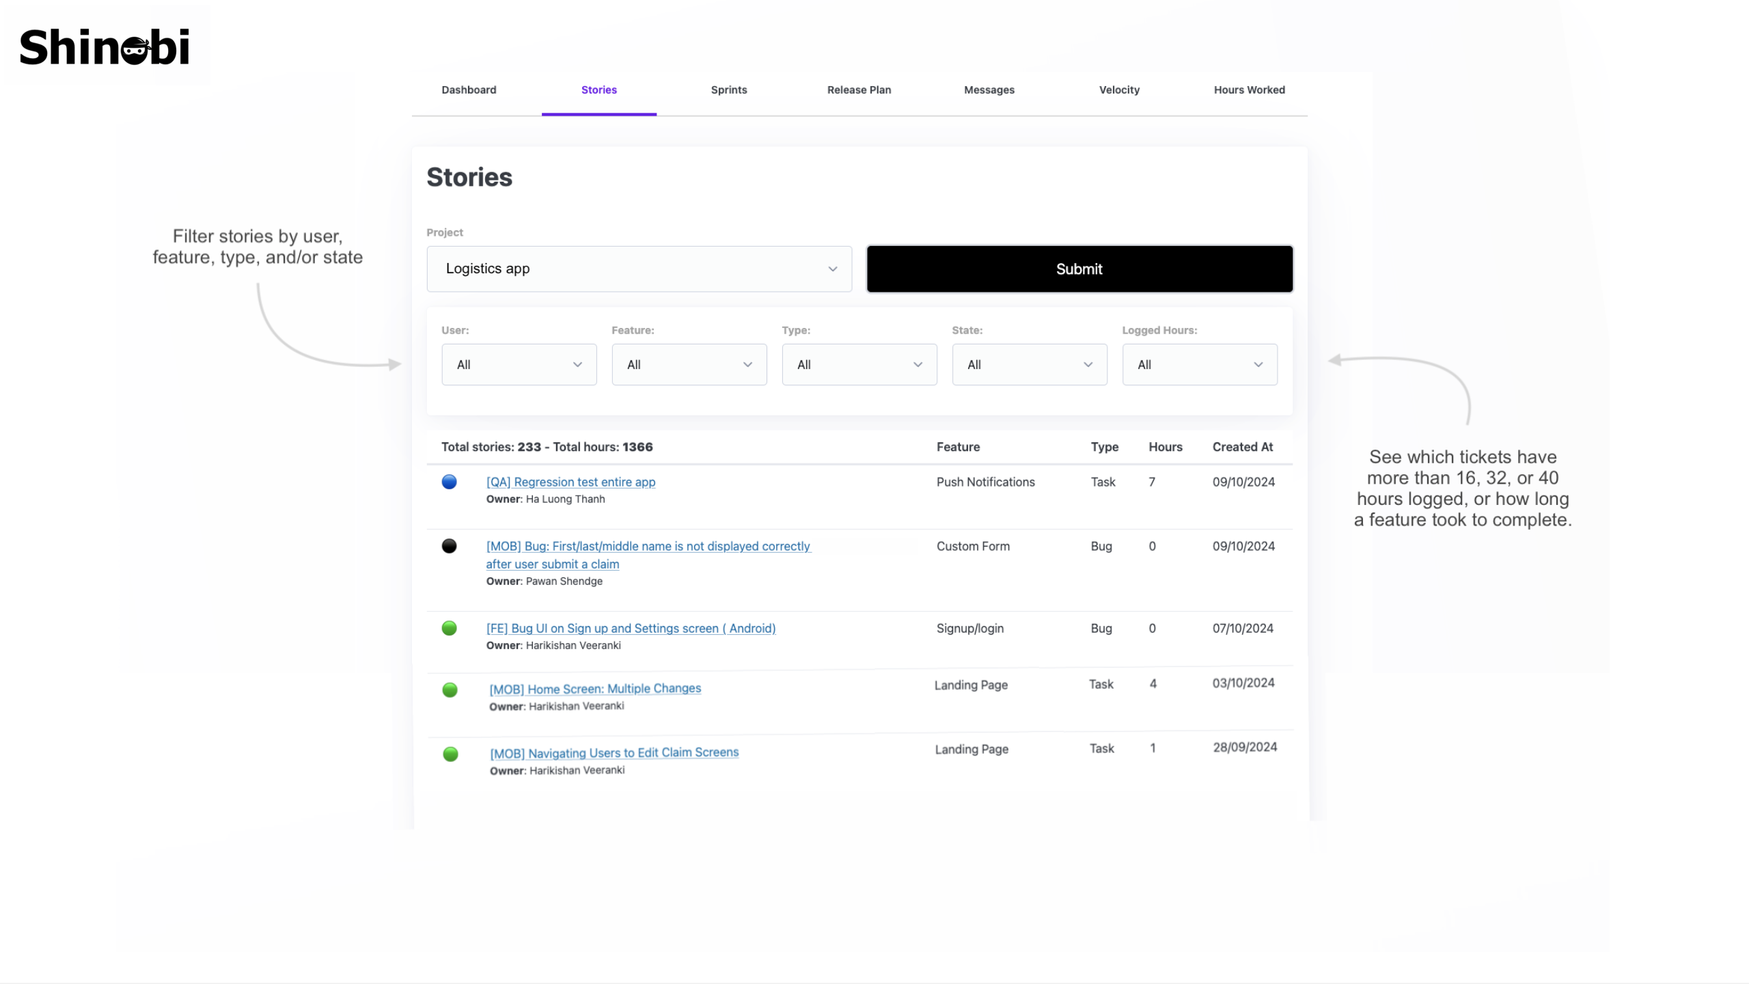The height and width of the screenshot is (984, 1749).
Task: Open the Hours Worked tab
Action: [1249, 90]
